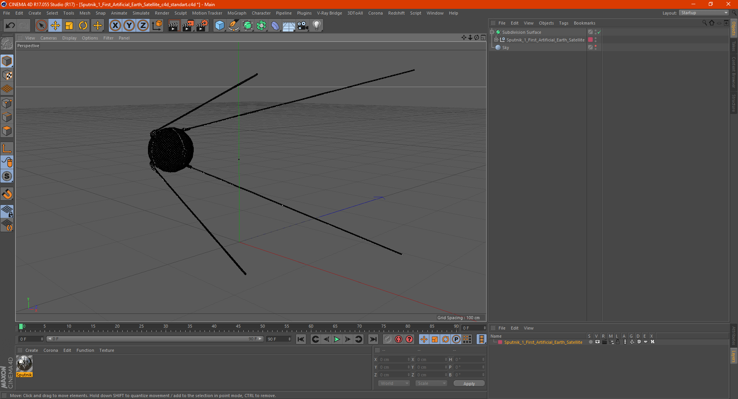The width and height of the screenshot is (738, 399).
Task: Add a Subdivision Surface generator
Action: click(248, 26)
